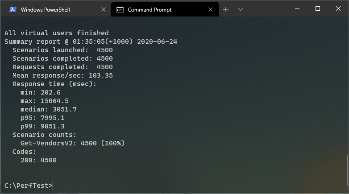Click the Mean response/sec value line
Image resolution: width=349 pixels, height=194 pixels.
(x=62, y=75)
